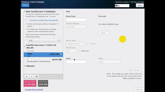Tick the Reformat checkbox
Viewport: 165px width, 92px height.
click(80, 51)
